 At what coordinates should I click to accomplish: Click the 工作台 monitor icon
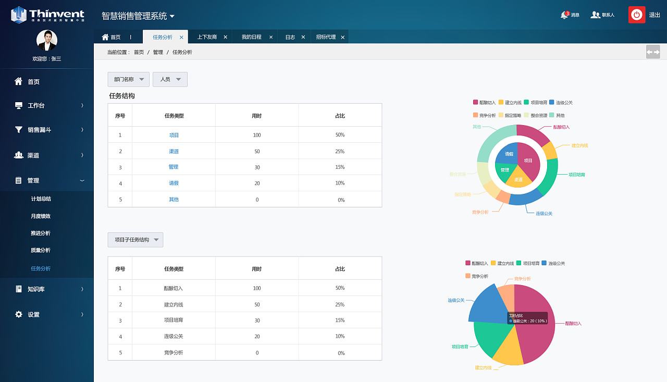tap(19, 105)
